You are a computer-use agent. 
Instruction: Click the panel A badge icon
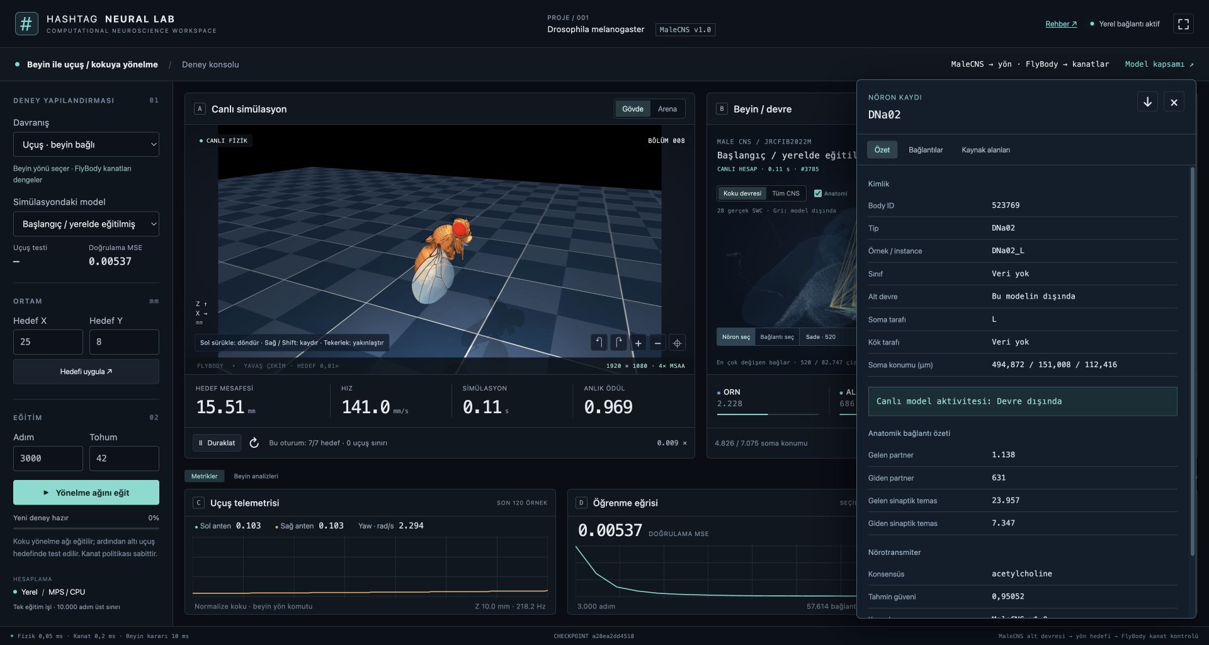tap(200, 109)
